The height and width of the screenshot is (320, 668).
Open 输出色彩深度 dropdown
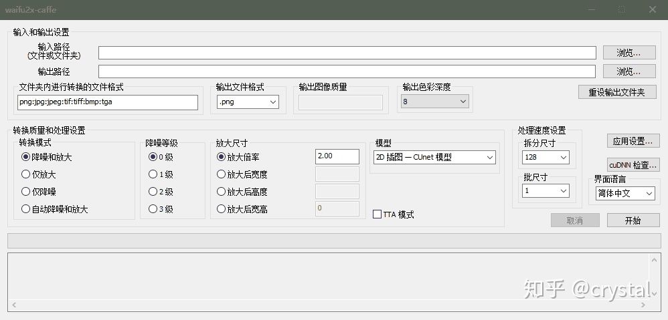click(x=434, y=102)
